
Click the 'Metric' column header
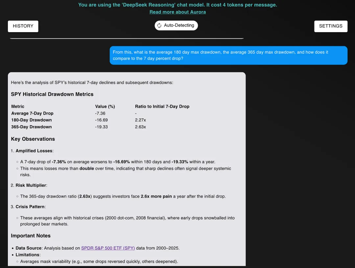(18, 107)
